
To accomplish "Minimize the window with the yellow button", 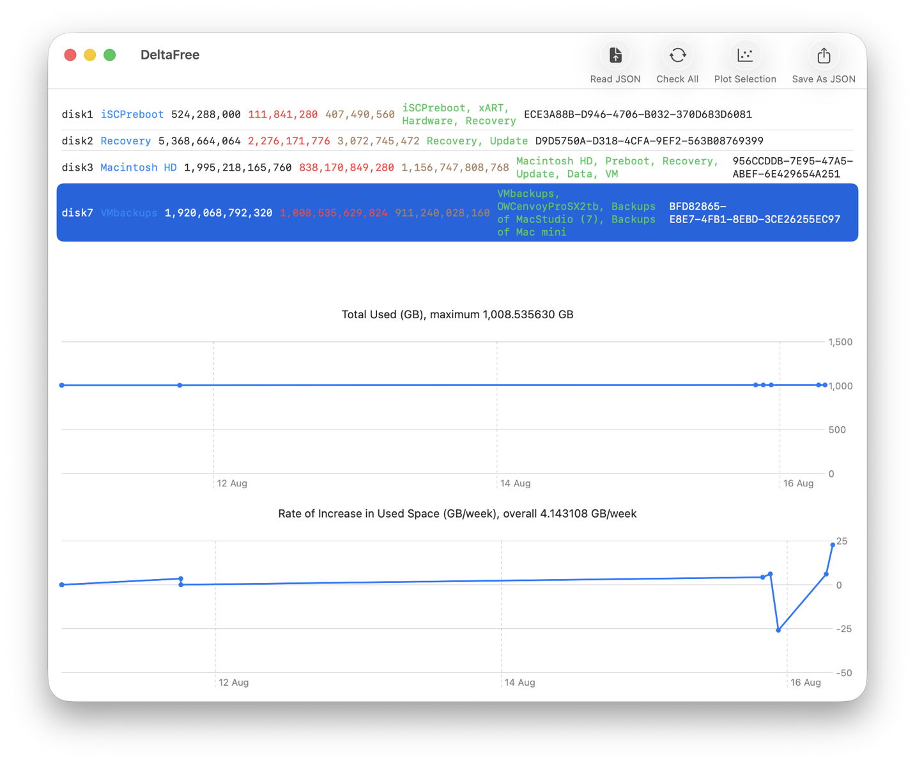I will coord(90,55).
